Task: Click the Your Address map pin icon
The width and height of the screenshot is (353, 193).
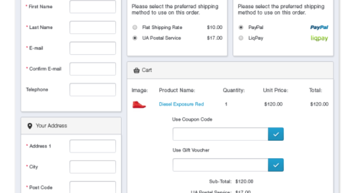Action: (30, 126)
